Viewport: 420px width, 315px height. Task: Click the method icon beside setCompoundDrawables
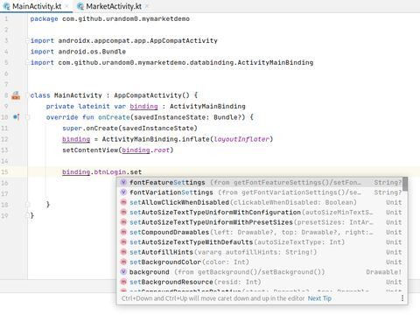point(123,232)
